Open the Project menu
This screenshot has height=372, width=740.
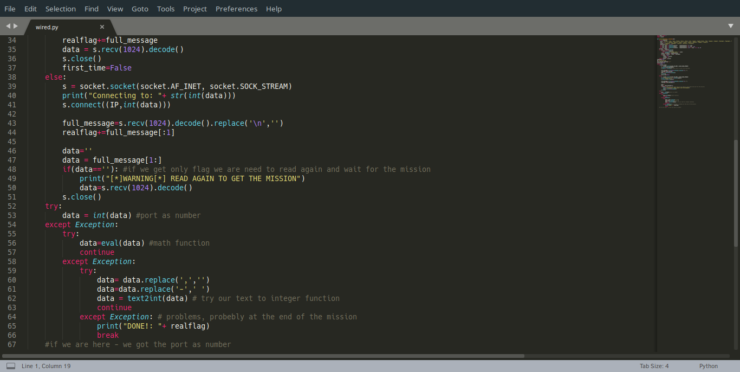pos(195,9)
